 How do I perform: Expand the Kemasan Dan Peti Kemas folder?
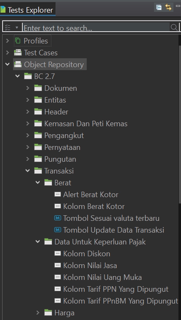(x=28, y=124)
